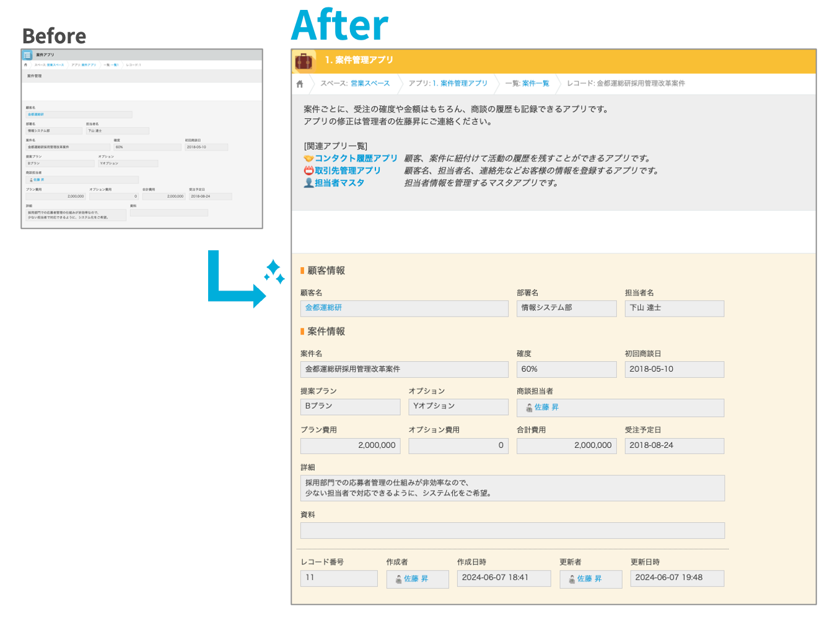Click レコード番号 field showing 11
The width and height of the screenshot is (840, 622).
click(339, 579)
